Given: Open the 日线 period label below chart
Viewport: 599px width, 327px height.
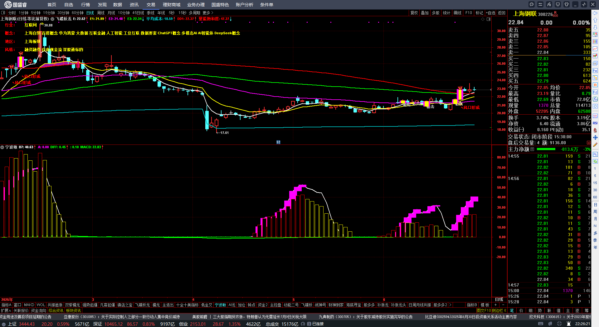Looking at the screenshot, I should [x=499, y=299].
